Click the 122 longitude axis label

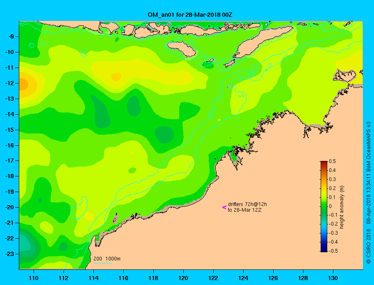pos(213,278)
